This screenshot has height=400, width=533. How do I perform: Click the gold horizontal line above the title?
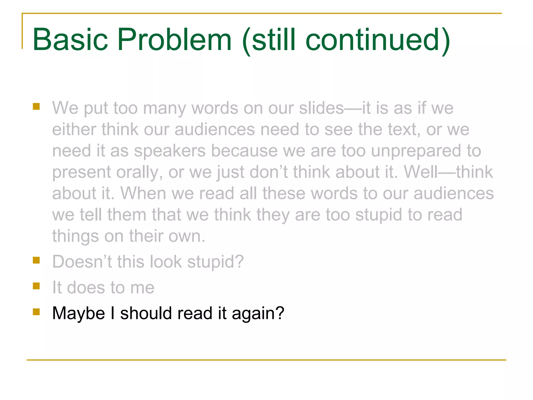(262, 13)
